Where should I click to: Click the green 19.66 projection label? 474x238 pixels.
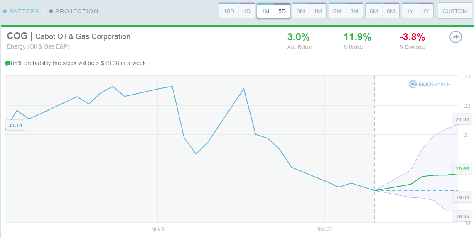click(x=462, y=169)
